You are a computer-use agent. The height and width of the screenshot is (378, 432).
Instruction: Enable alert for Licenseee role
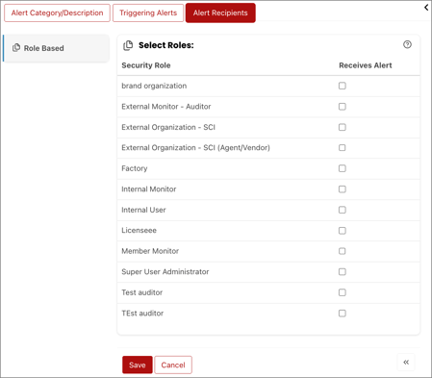343,231
